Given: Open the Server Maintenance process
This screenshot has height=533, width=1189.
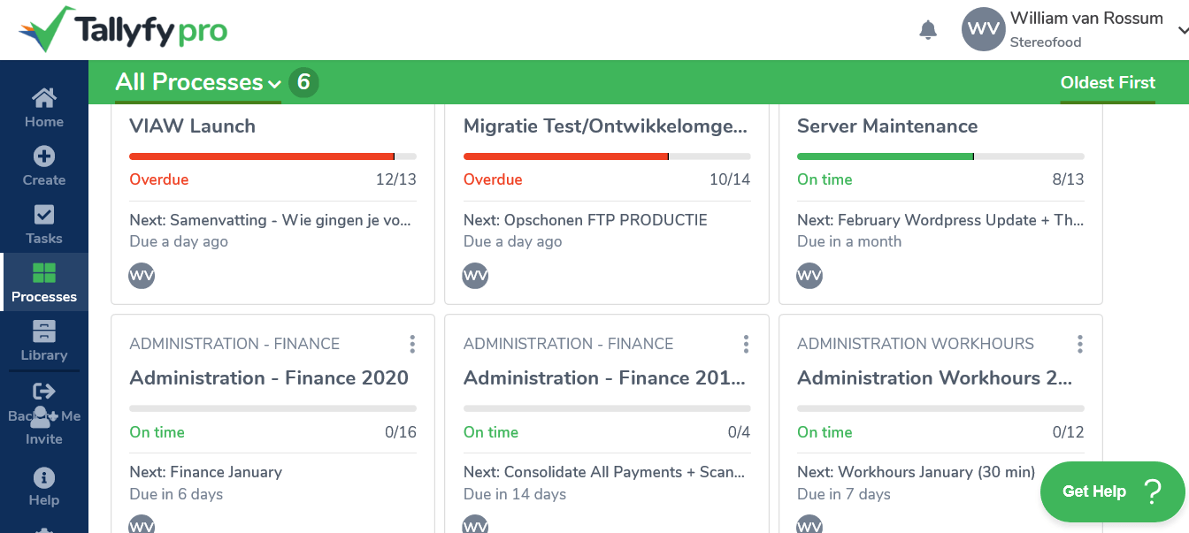Looking at the screenshot, I should pos(887,126).
